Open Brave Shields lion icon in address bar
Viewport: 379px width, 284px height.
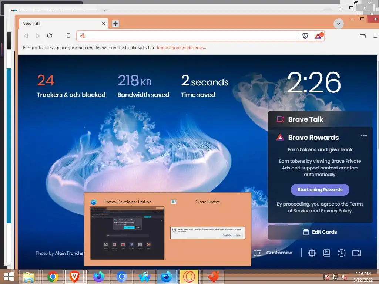coord(305,36)
